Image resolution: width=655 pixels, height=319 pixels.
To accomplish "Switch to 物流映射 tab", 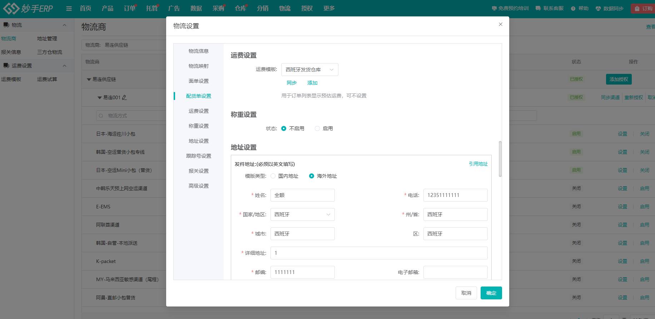I will pos(199,66).
